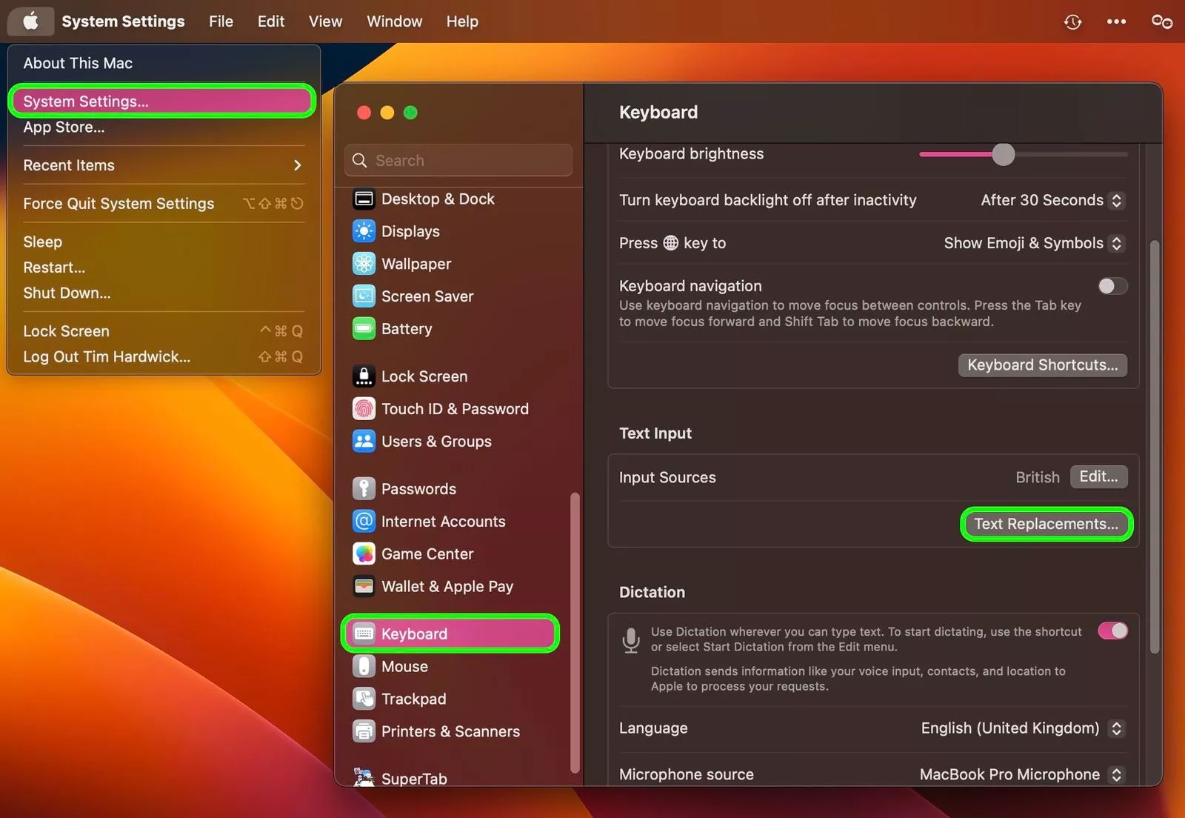Select Internet Accounts row

pos(451,522)
